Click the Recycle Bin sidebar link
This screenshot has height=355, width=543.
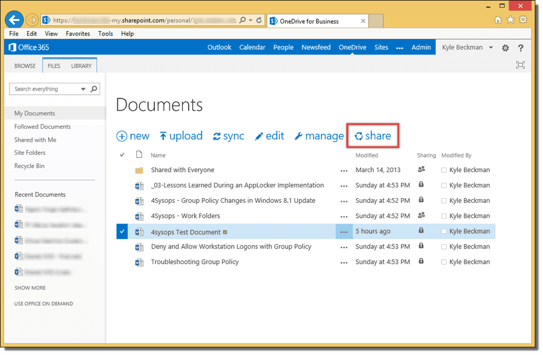30,166
